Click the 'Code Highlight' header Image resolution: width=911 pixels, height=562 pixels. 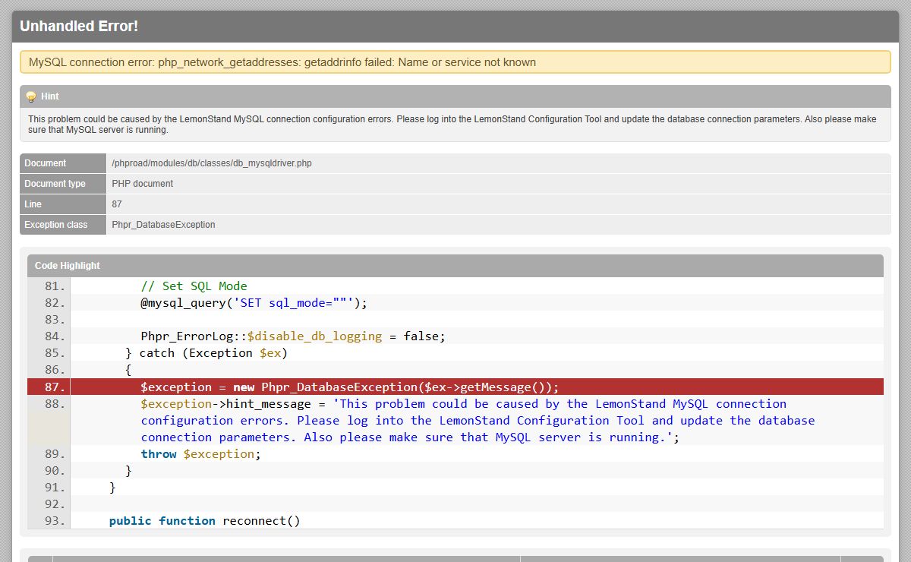(x=455, y=266)
